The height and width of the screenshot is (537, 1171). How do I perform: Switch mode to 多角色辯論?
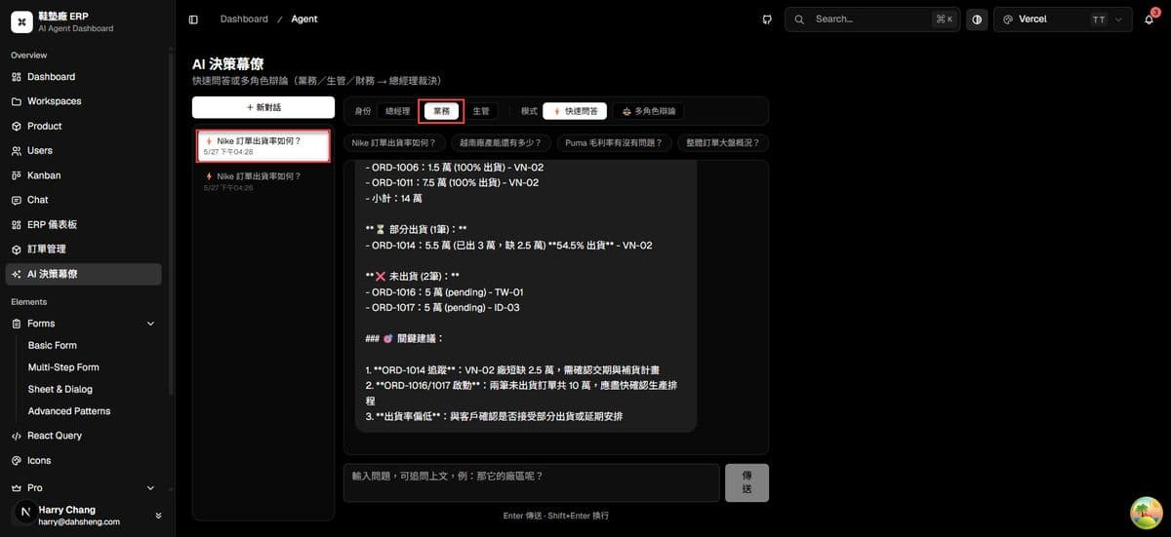pos(649,111)
